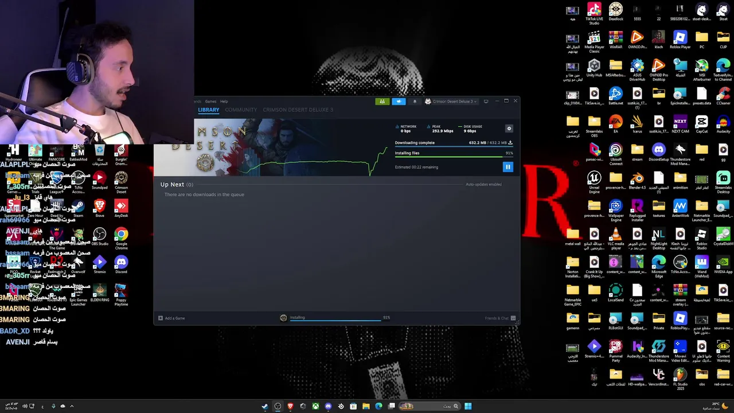Click the green friends button in Steam header
This screenshot has width=734, height=413.
(x=382, y=102)
